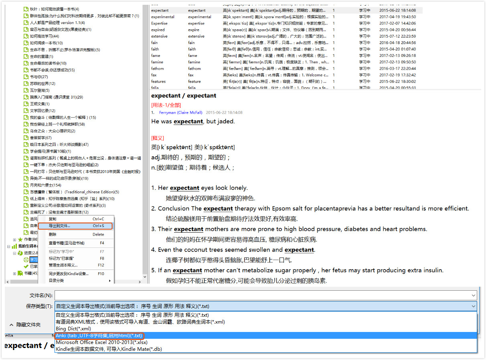Open the Ferryman (Claire McFall) source link

[x=180, y=113]
